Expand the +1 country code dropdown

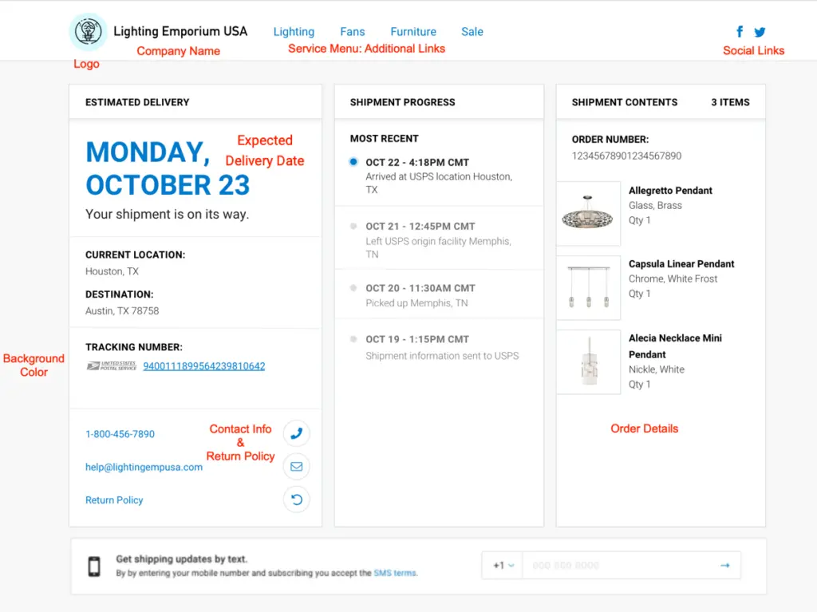503,566
